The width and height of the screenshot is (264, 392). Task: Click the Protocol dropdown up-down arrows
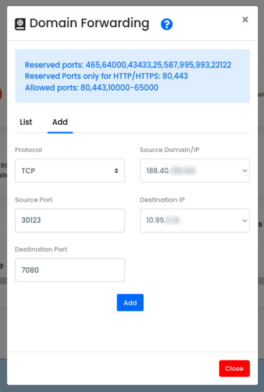point(116,170)
